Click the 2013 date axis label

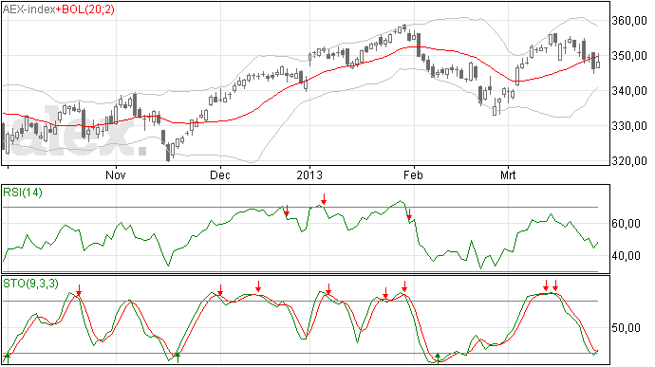click(309, 174)
